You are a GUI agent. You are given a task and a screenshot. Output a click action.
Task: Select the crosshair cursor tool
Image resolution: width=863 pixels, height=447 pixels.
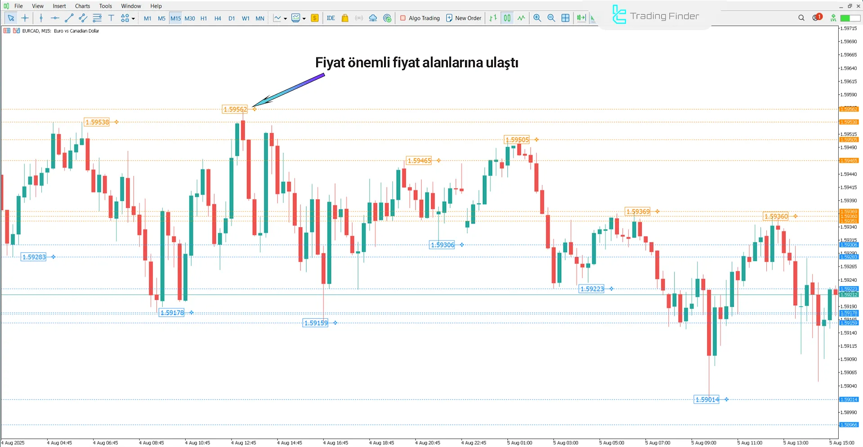coord(25,18)
